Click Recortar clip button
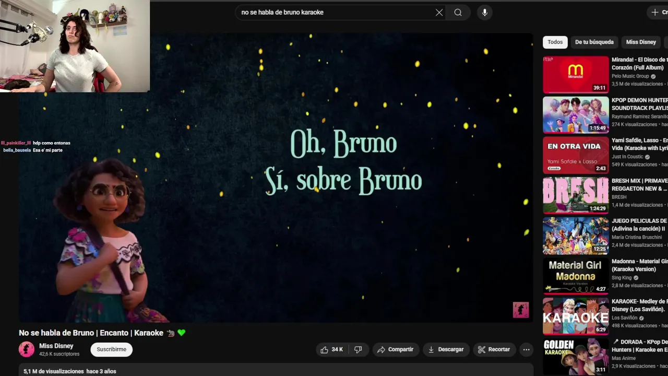Viewport: 668px width, 376px height. (494, 349)
